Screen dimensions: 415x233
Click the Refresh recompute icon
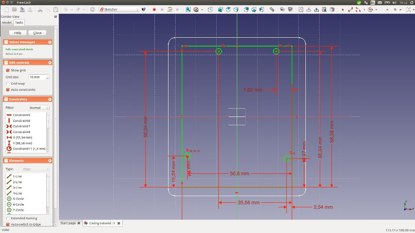click(93, 10)
